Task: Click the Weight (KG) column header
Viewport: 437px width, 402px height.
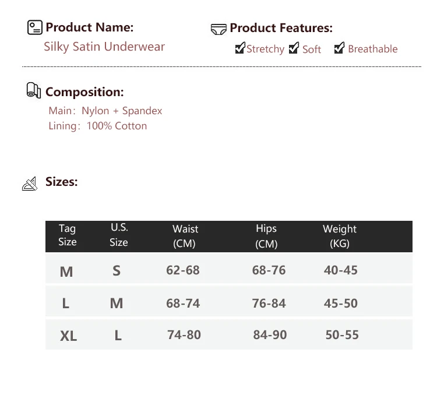Action: (x=339, y=236)
